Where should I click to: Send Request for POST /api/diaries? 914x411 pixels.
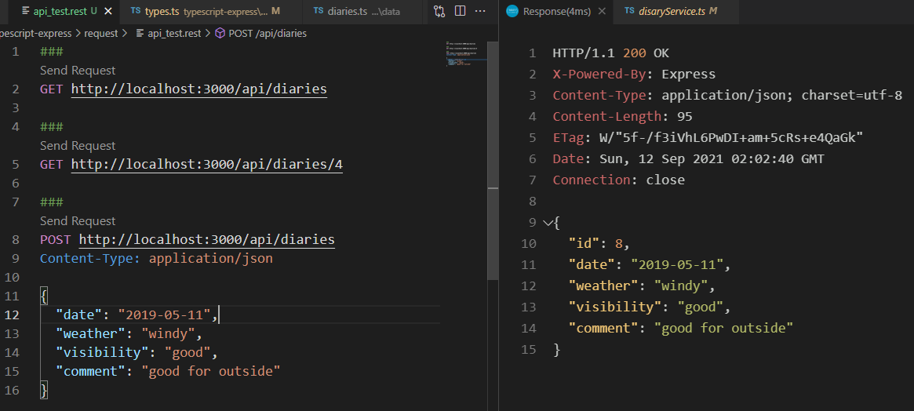[78, 221]
